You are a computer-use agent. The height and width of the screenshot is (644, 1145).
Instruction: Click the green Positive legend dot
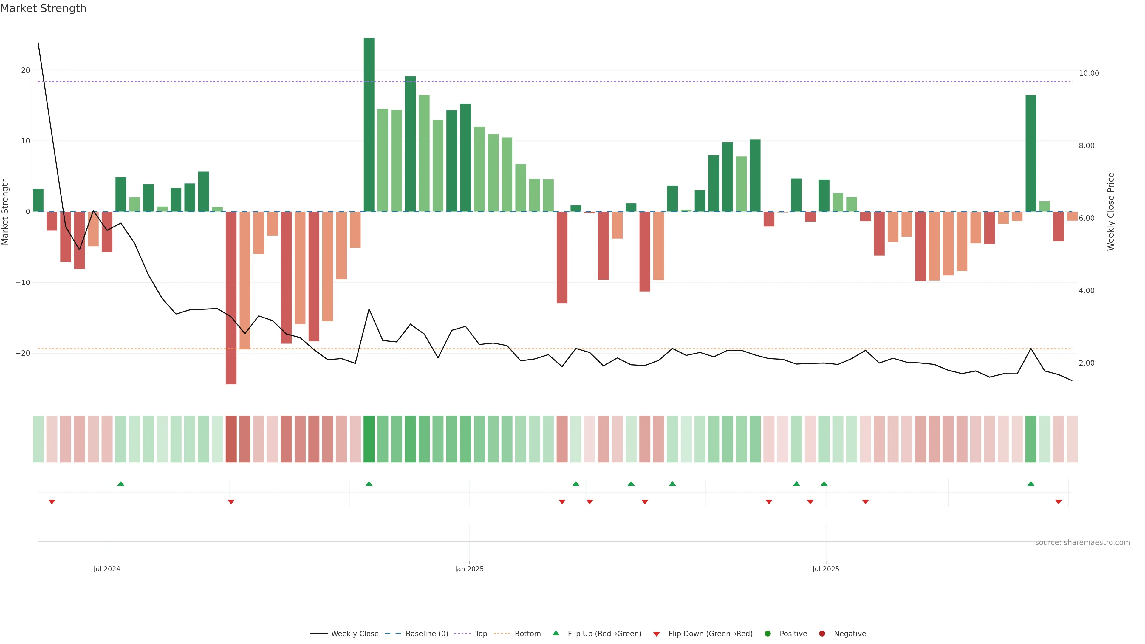768,634
